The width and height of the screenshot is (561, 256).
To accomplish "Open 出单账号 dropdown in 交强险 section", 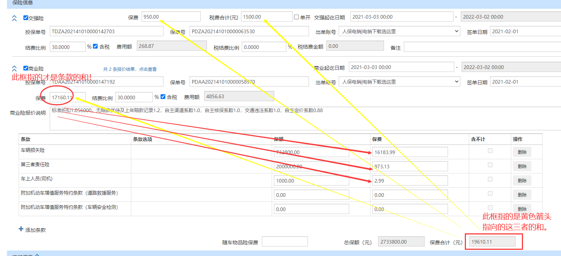I will [399, 31].
